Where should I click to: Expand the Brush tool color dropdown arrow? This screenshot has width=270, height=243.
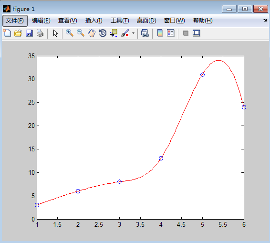133,33
